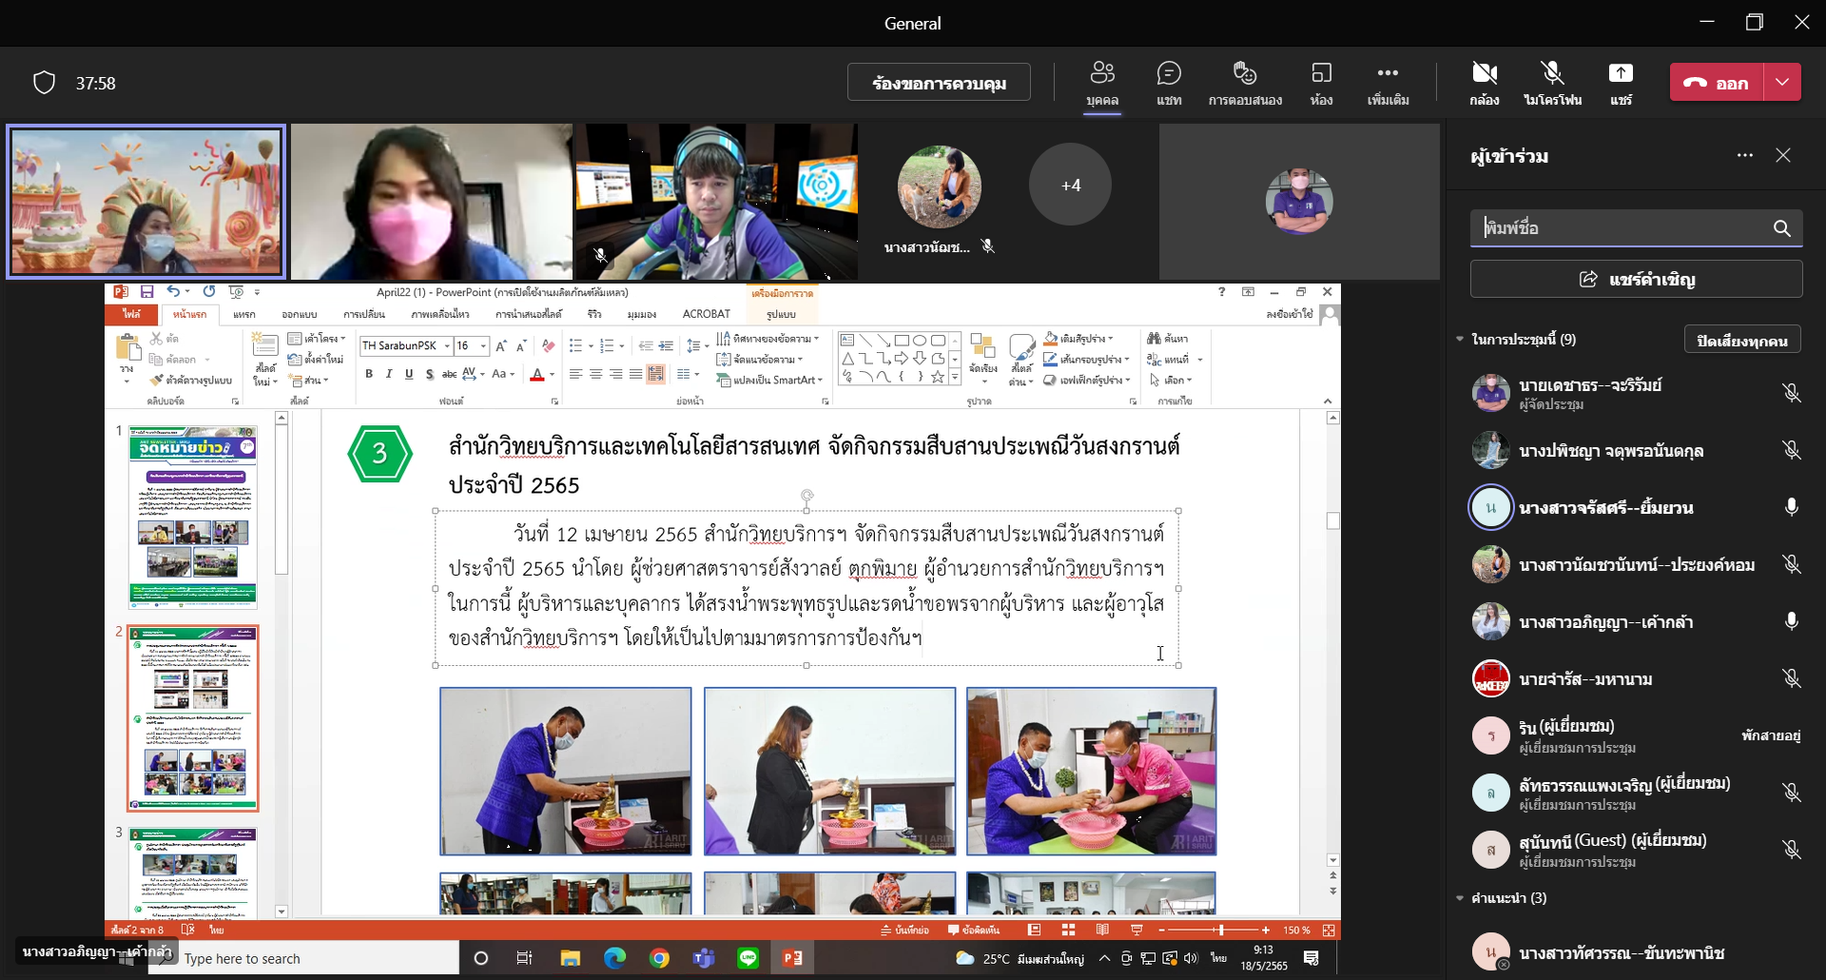Click Microsoft Teams icon in taskbar
The width and height of the screenshot is (1826, 980).
click(x=704, y=958)
